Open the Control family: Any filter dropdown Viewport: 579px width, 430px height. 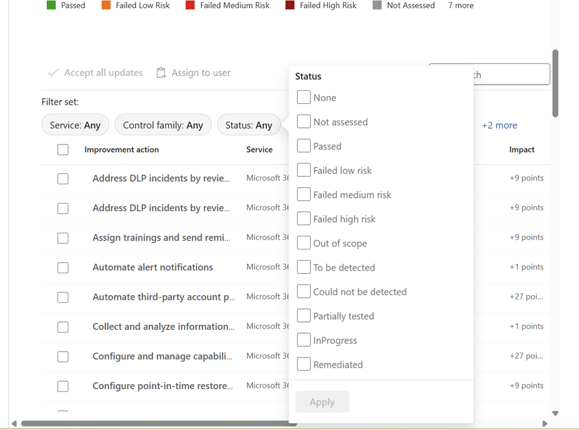tap(163, 125)
